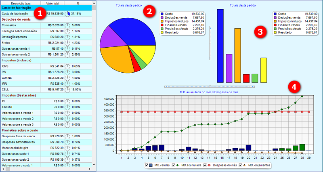This screenshot has width=323, height=172.
Task: Click value R$ 9.467,20 in CSLL row
Action: [x=56, y=90]
